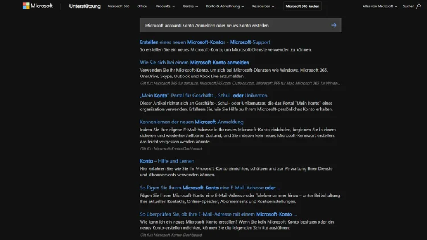
Task: Expand the Produkte dropdown
Action: 165,6
